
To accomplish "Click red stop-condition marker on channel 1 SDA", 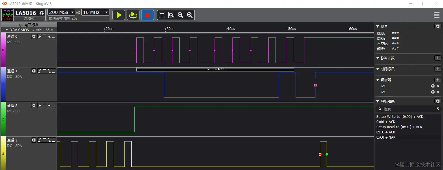I will (315, 85).
